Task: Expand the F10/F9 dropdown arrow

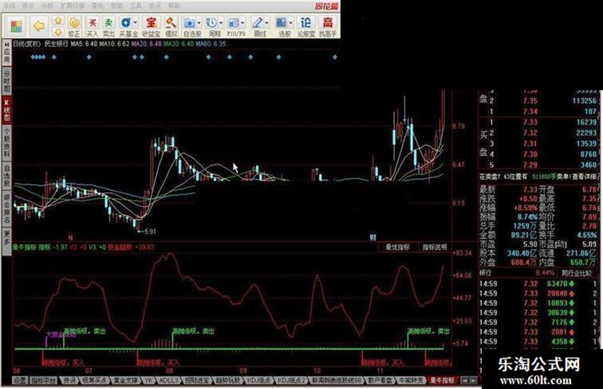Action: click(242, 23)
